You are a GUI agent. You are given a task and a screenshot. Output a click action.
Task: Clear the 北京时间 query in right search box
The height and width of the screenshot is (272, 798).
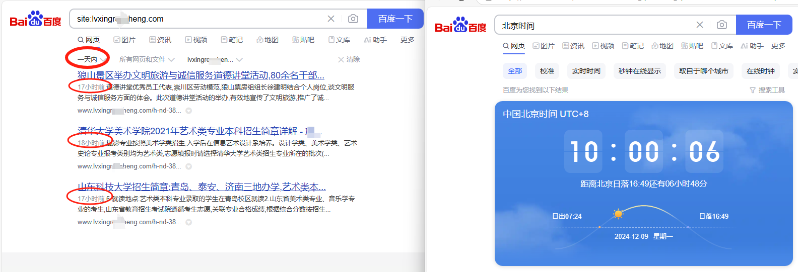[700, 25]
